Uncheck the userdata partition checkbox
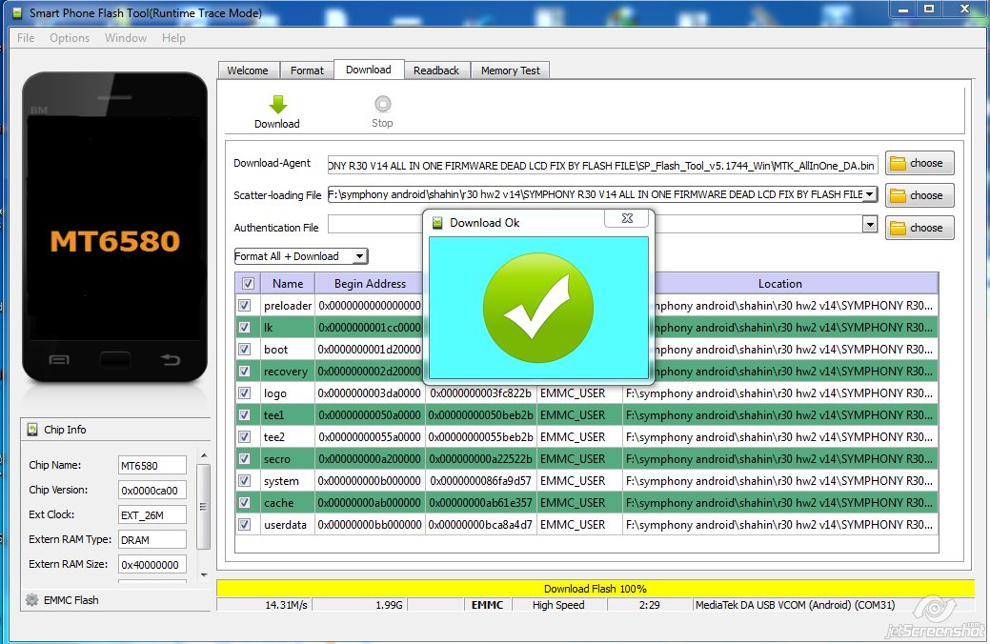The image size is (990, 644). coord(244,525)
